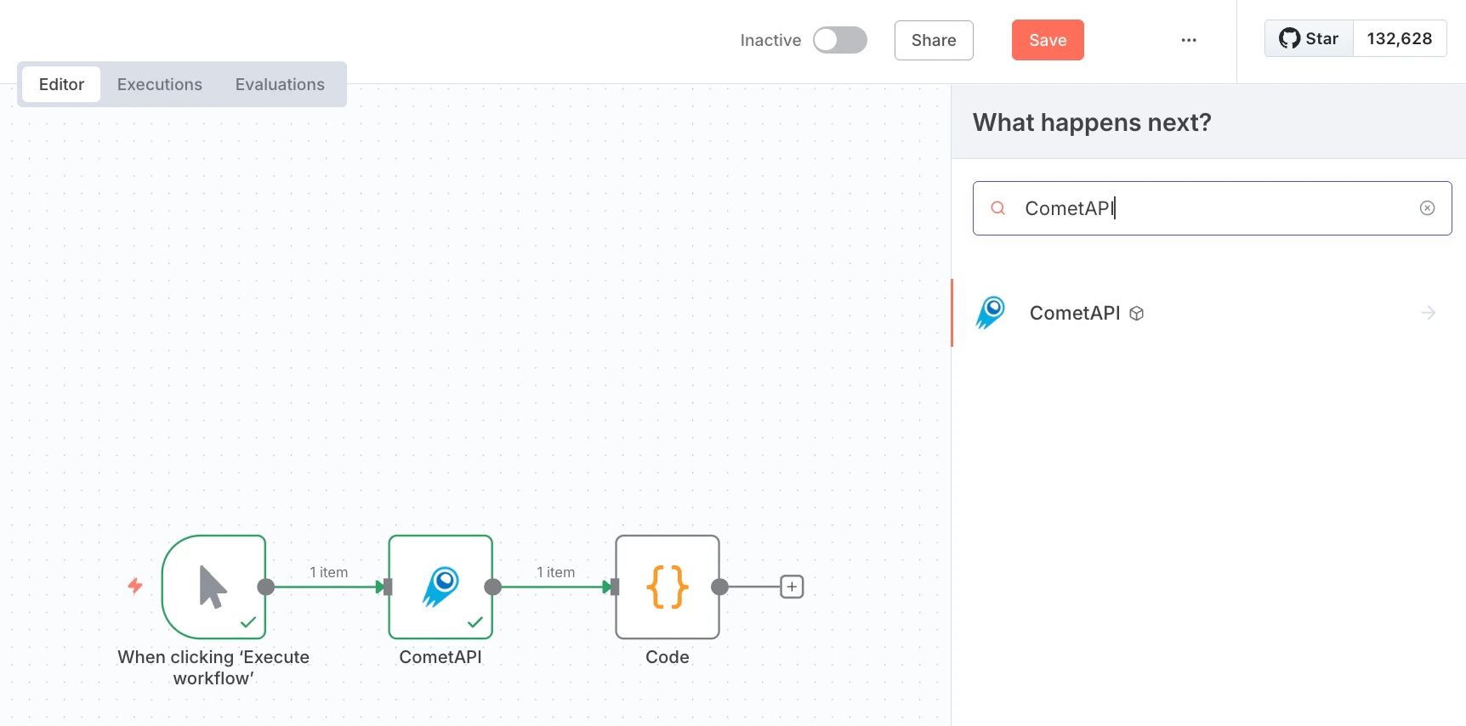
Task: Select the Code node with braces icon
Action: pos(668,587)
